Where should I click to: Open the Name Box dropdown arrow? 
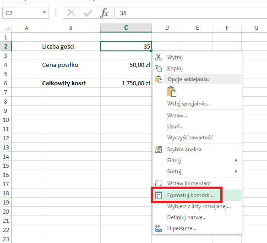[44, 12]
